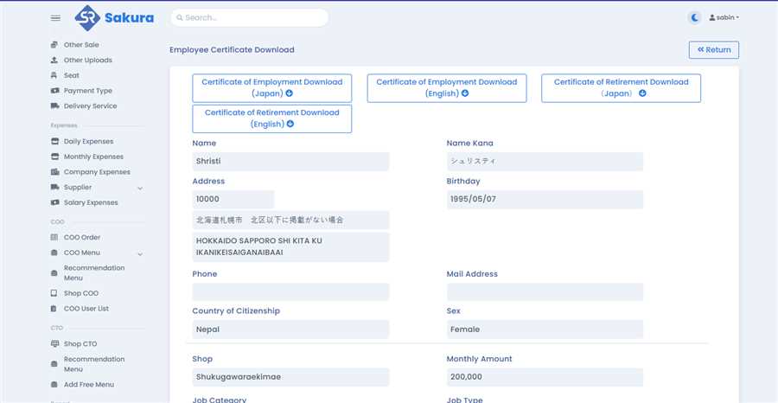Expand the COO Menu chevron
Viewport: 778px width, 403px height.
pos(140,253)
